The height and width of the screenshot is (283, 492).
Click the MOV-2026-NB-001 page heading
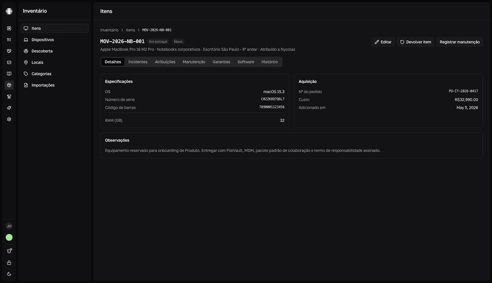point(123,41)
